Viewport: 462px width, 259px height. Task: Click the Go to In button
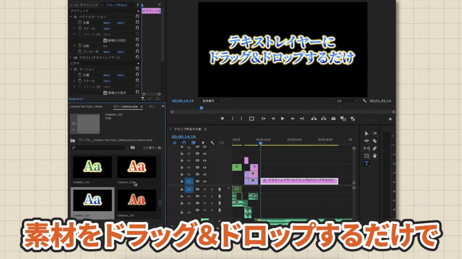pos(263,119)
